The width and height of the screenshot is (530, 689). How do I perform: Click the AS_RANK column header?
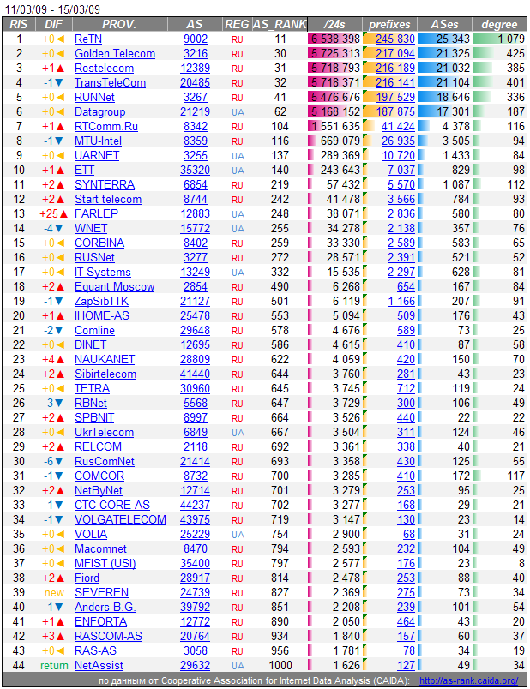coord(280,25)
